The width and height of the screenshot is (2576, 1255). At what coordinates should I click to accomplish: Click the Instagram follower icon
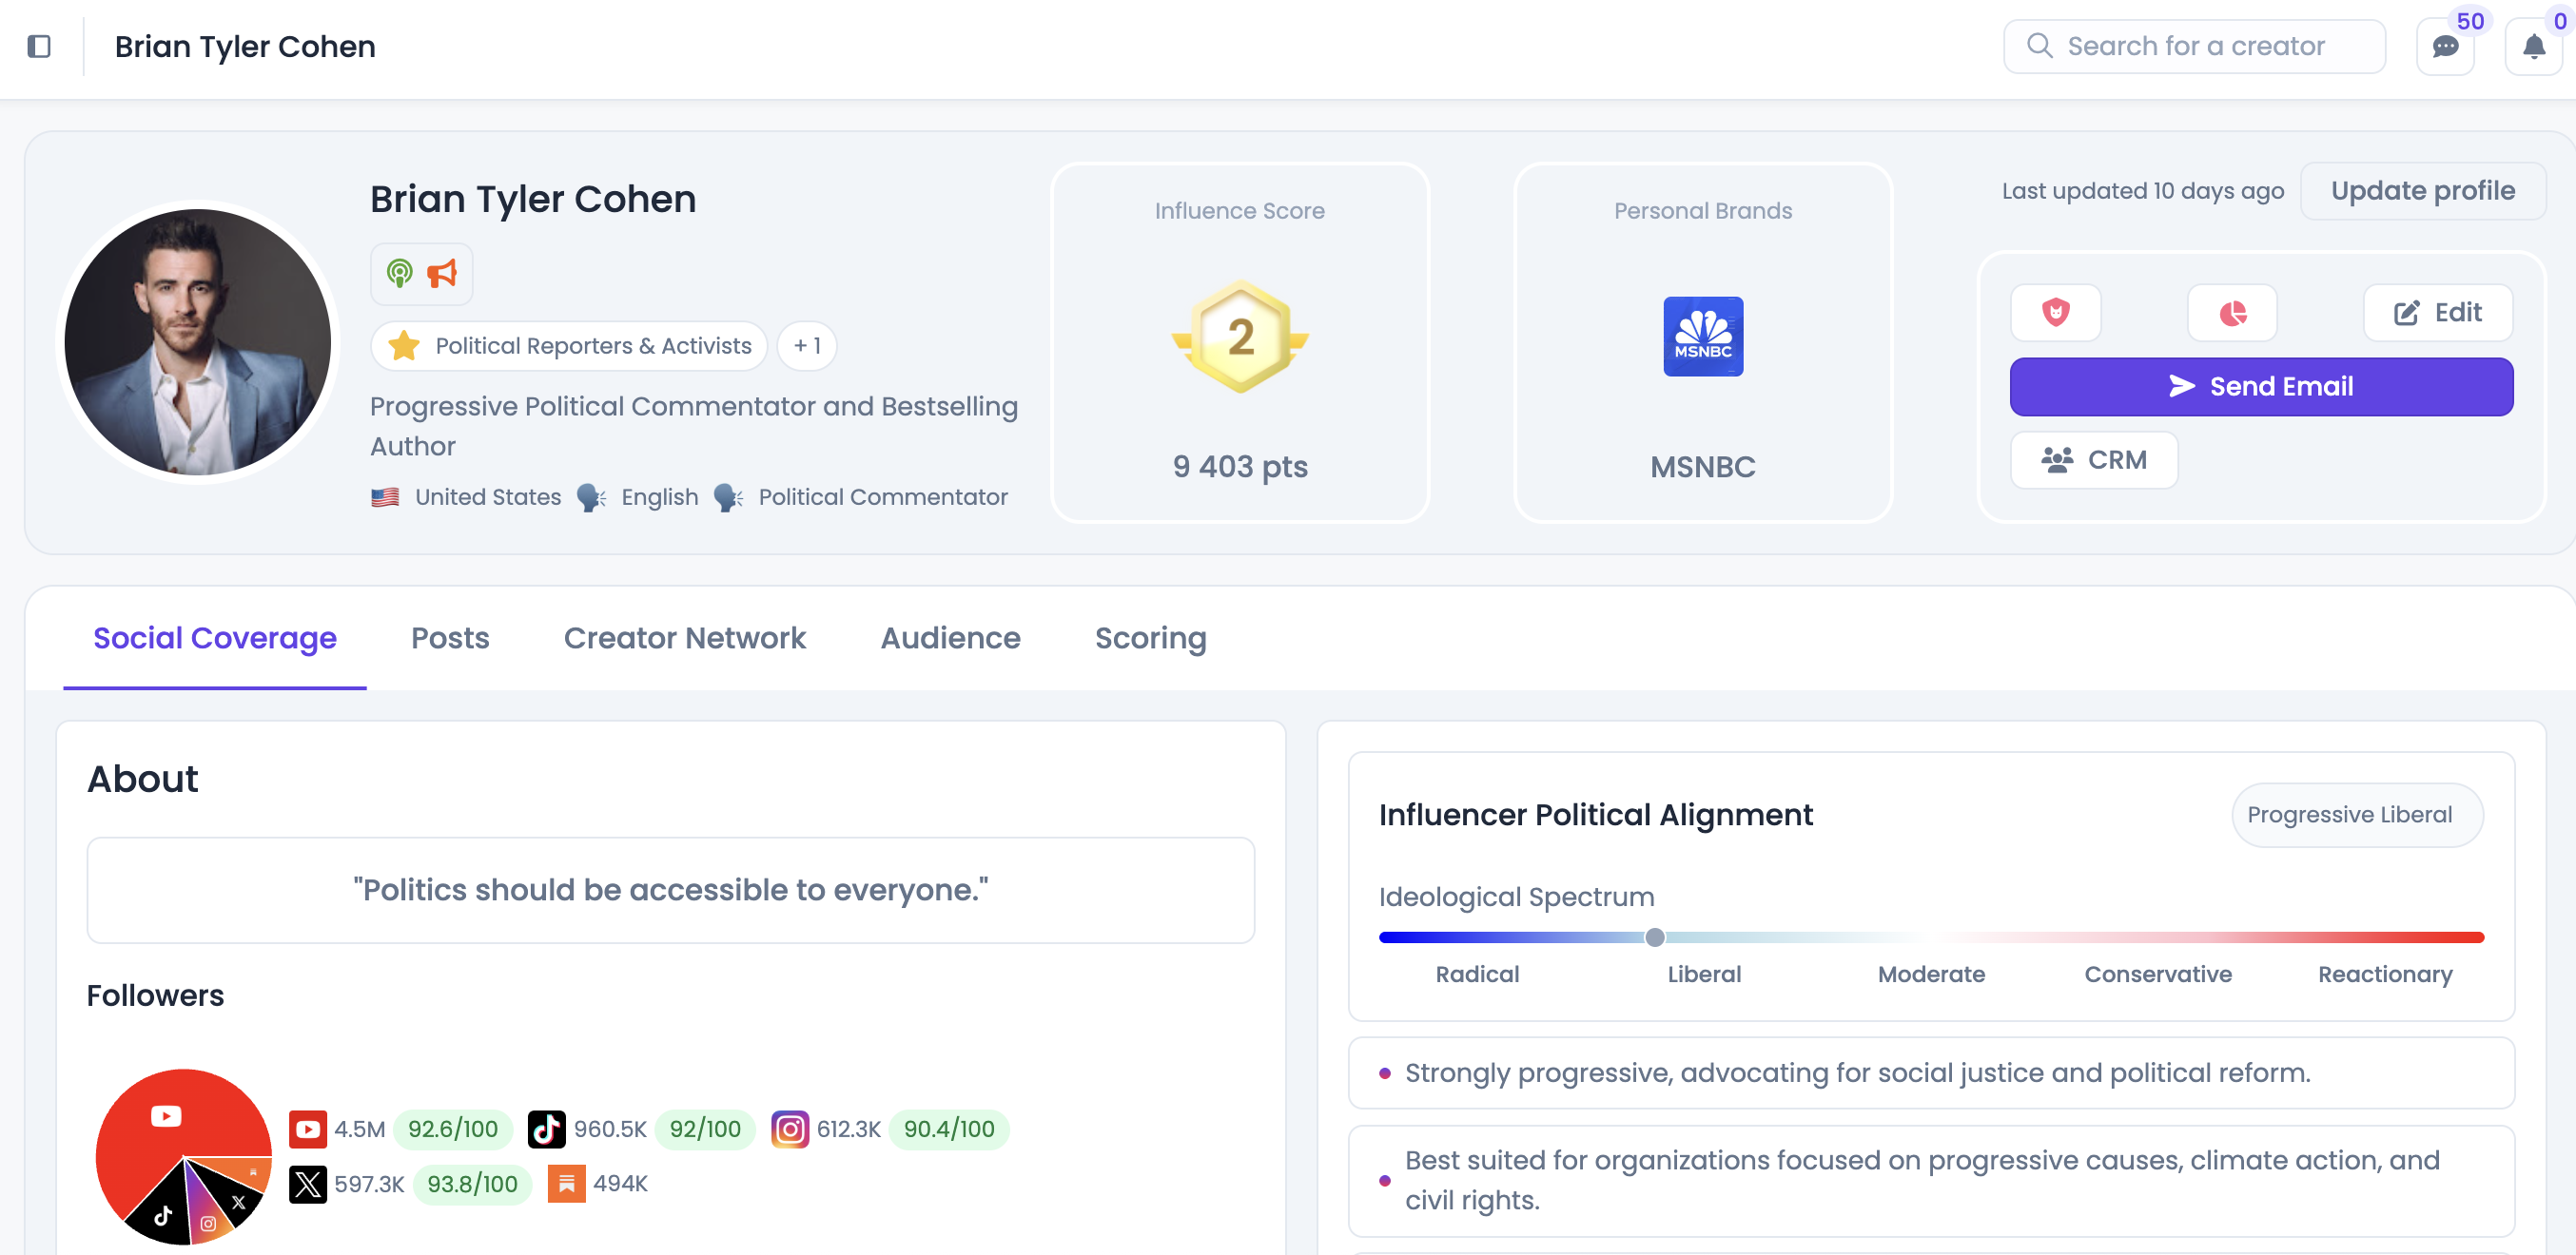[790, 1129]
